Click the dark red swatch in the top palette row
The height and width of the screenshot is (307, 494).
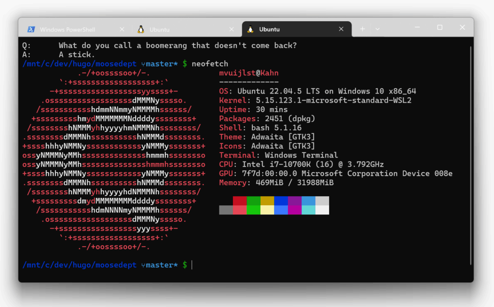[240, 200]
